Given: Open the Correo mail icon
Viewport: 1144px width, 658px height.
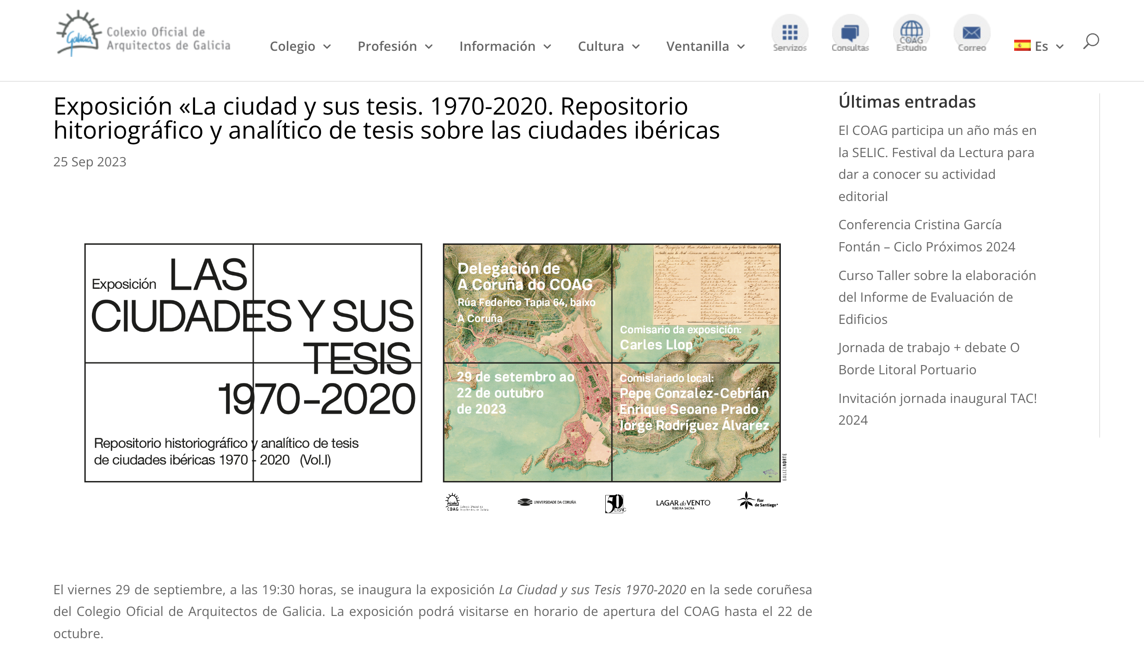Looking at the screenshot, I should tap(971, 32).
